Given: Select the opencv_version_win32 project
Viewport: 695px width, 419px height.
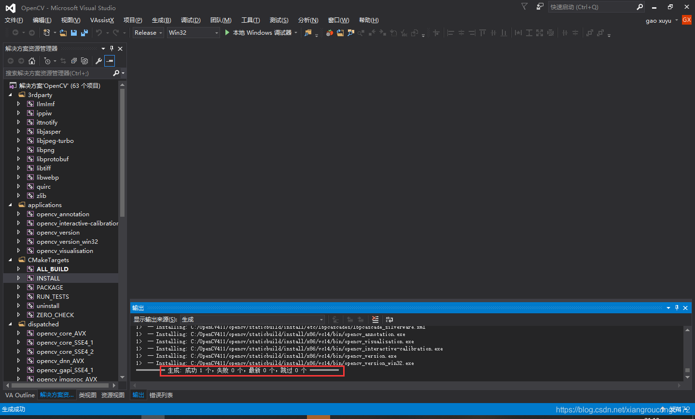Looking at the screenshot, I should coord(67,241).
